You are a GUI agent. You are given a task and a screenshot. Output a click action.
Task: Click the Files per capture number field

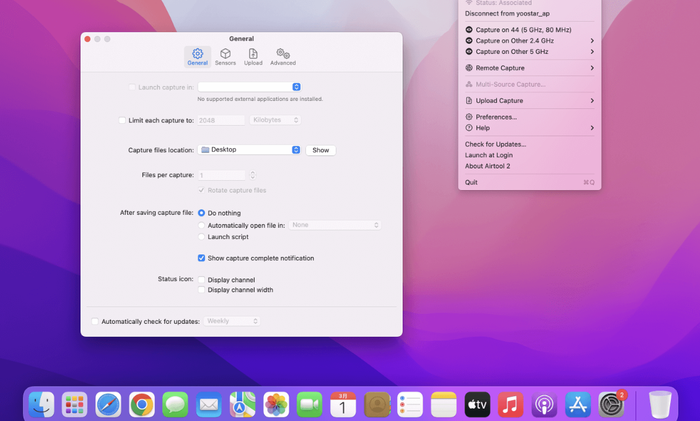click(221, 175)
